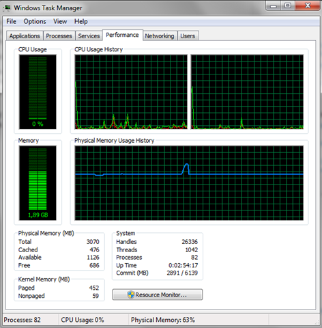
Task: Maximize the Task Manager window
Action: [288, 5]
